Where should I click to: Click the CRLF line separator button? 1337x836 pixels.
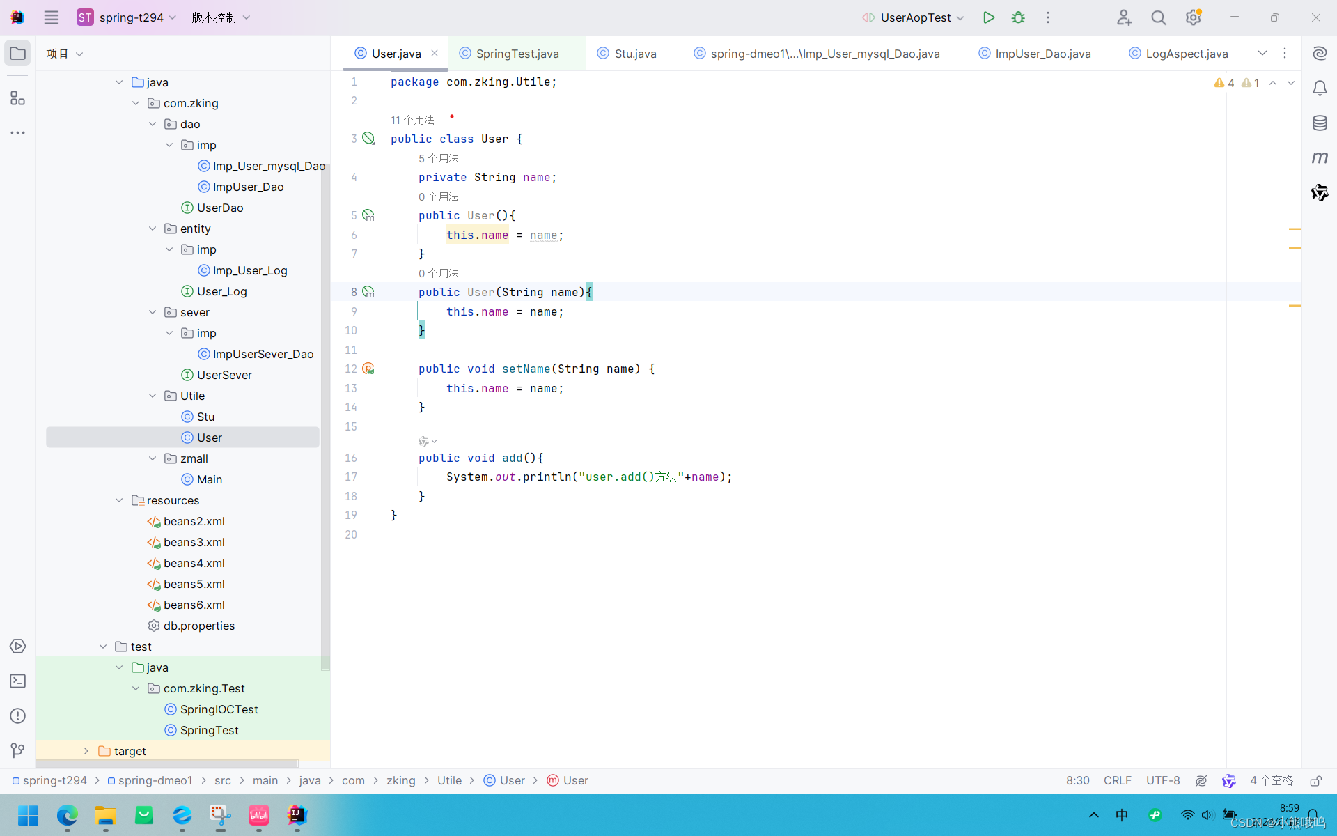click(x=1117, y=781)
